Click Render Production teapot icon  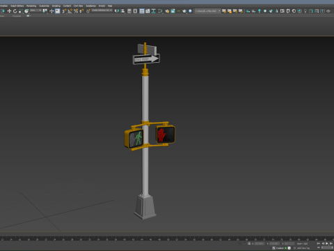(184, 11)
